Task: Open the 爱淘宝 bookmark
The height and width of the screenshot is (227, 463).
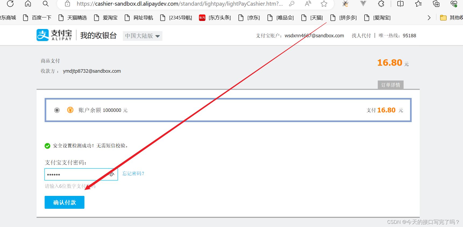Action: point(106,18)
